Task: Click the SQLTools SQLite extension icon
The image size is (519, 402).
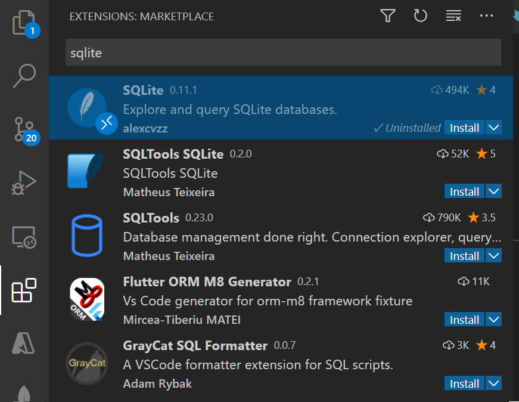Action: coord(86,171)
